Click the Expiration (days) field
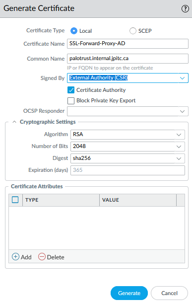This screenshot has height=304, width=192. (128, 170)
